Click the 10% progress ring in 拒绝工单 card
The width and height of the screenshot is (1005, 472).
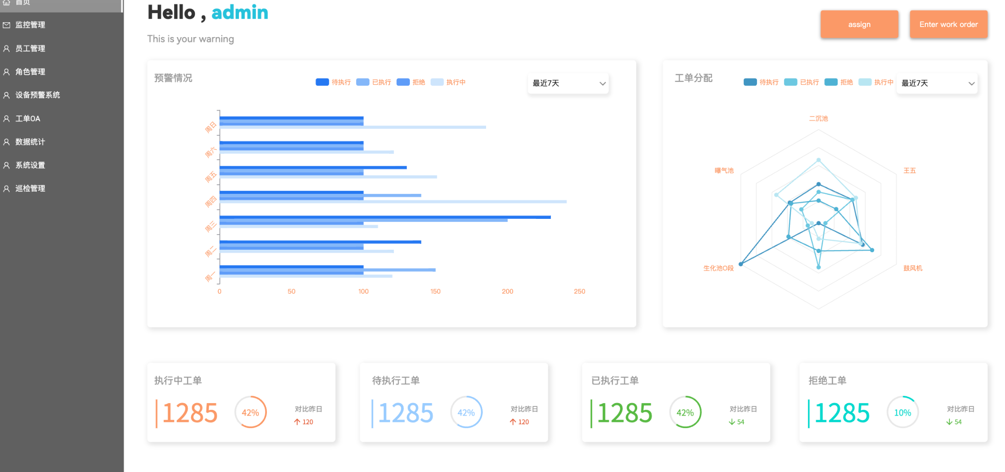click(x=902, y=412)
